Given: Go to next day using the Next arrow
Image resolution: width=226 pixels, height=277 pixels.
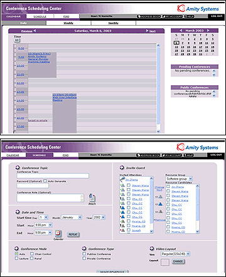Looking at the screenshot, I should [151, 31].
